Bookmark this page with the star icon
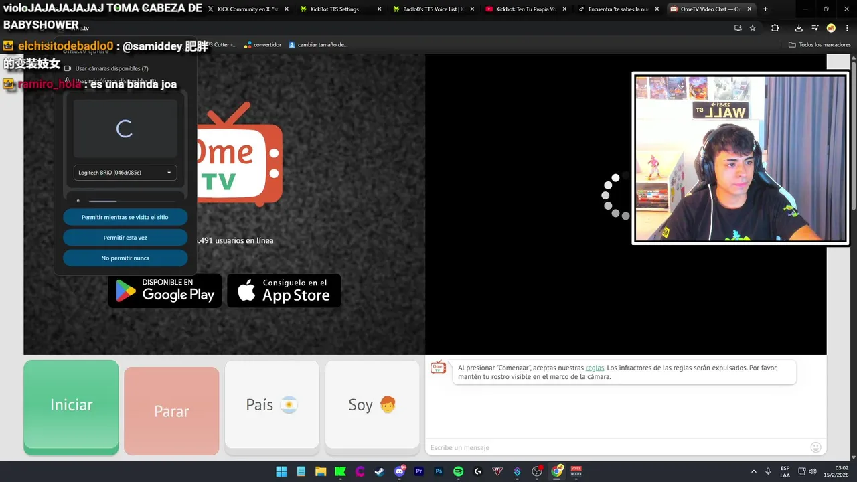Viewport: 857px width, 482px height. (x=753, y=28)
